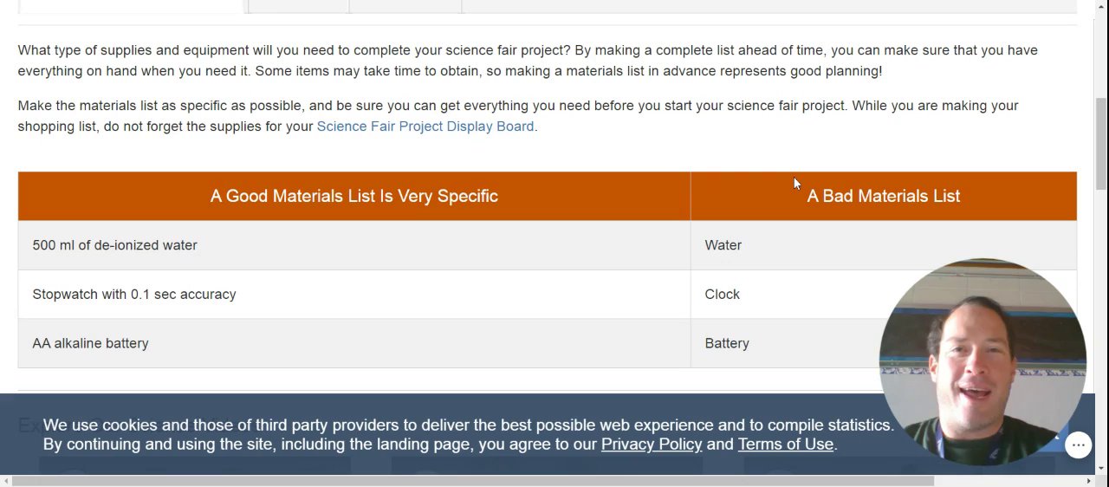
Task: Click the vertical scrollbar down arrow
Action: coord(1101,469)
